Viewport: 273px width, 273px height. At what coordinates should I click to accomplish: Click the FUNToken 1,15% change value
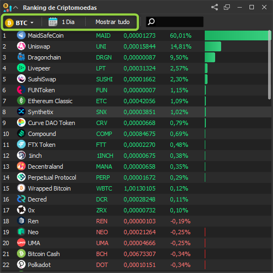[x=179, y=90]
